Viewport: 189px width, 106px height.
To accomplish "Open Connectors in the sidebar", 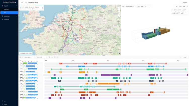I will [x=9, y=20].
